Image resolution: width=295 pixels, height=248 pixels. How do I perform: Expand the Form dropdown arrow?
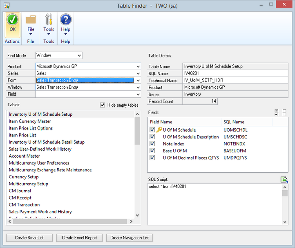click(x=138, y=80)
